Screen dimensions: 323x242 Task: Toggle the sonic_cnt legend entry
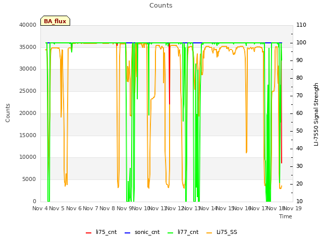point(142,232)
